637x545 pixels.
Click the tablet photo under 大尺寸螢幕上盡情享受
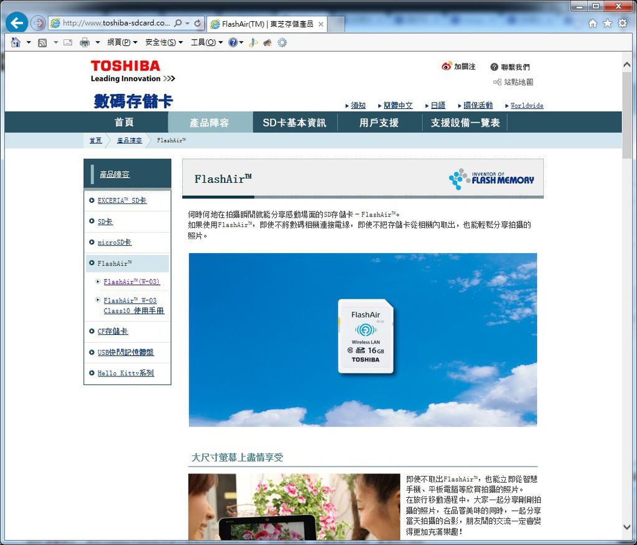click(294, 507)
